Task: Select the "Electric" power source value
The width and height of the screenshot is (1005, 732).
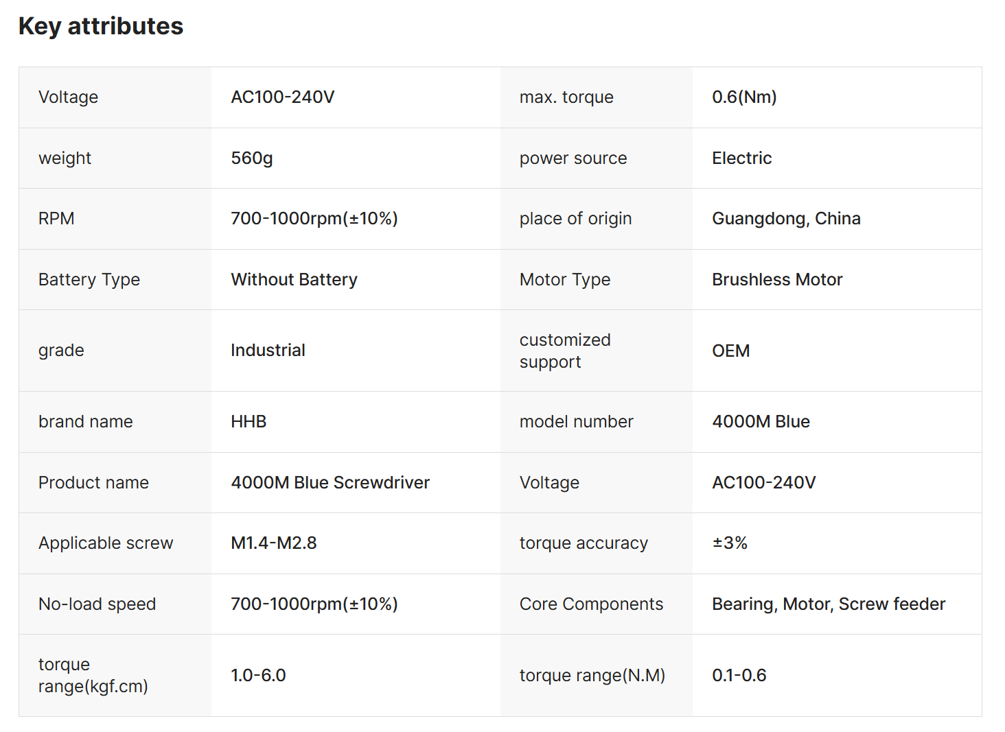Action: (741, 158)
